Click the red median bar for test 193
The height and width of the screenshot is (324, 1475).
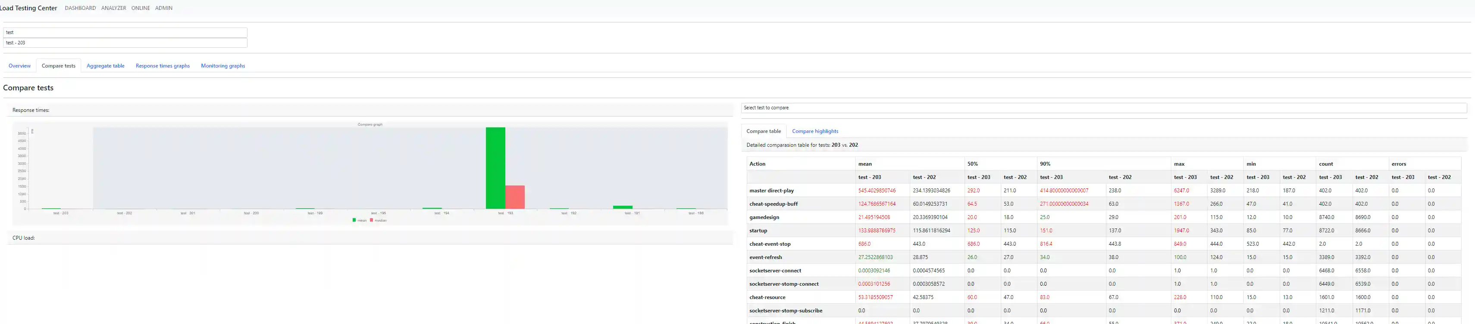point(515,197)
